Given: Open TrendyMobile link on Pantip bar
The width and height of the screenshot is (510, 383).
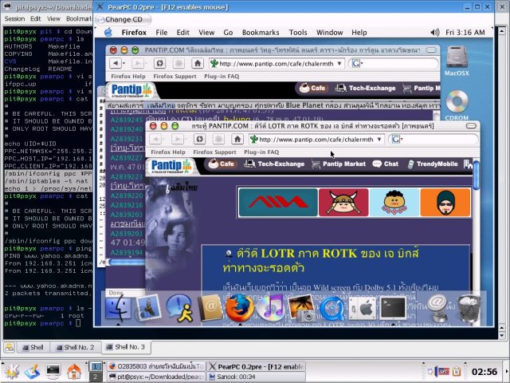Looking at the screenshot, I should point(433,164).
